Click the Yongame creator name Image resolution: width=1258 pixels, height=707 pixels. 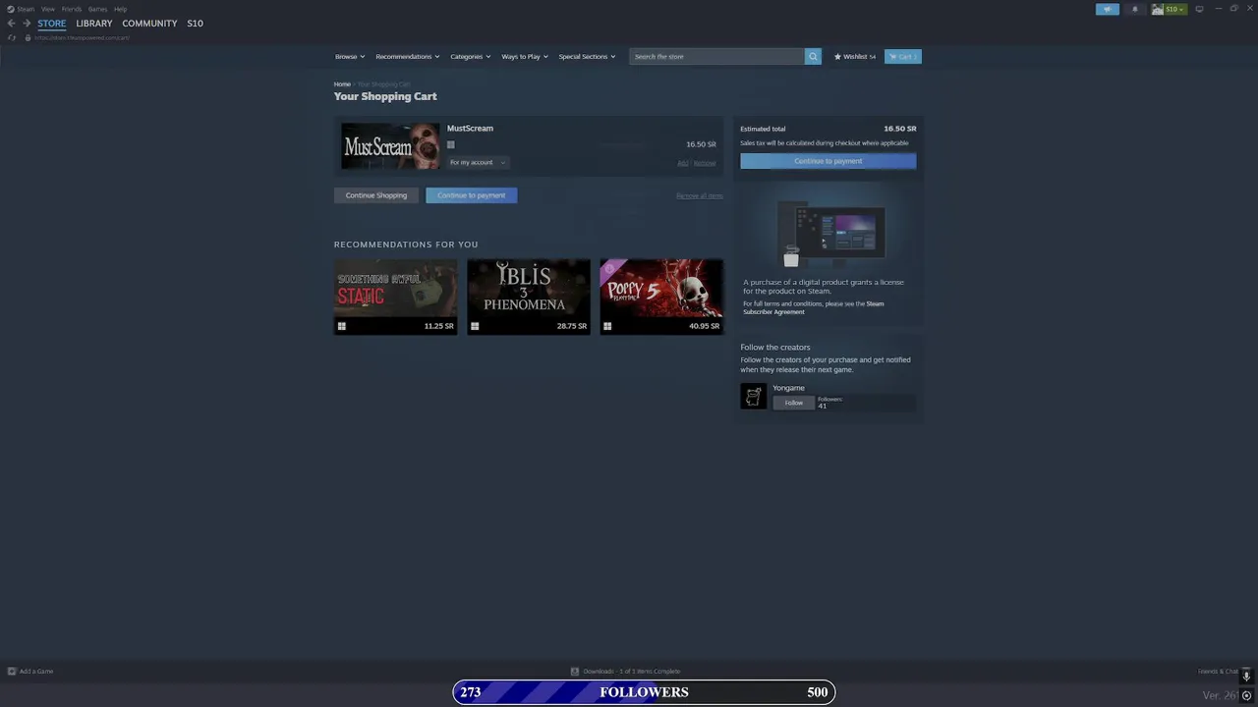coord(788,388)
